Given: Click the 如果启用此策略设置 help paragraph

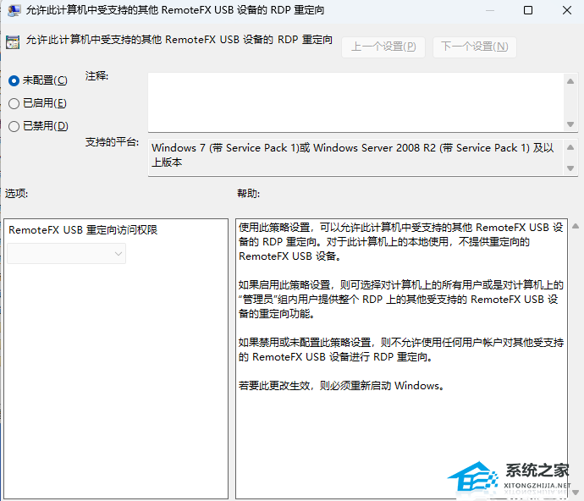Looking at the screenshot, I should coord(401,300).
